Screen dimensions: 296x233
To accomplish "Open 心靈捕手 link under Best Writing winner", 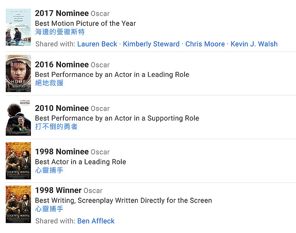I will [x=49, y=209].
